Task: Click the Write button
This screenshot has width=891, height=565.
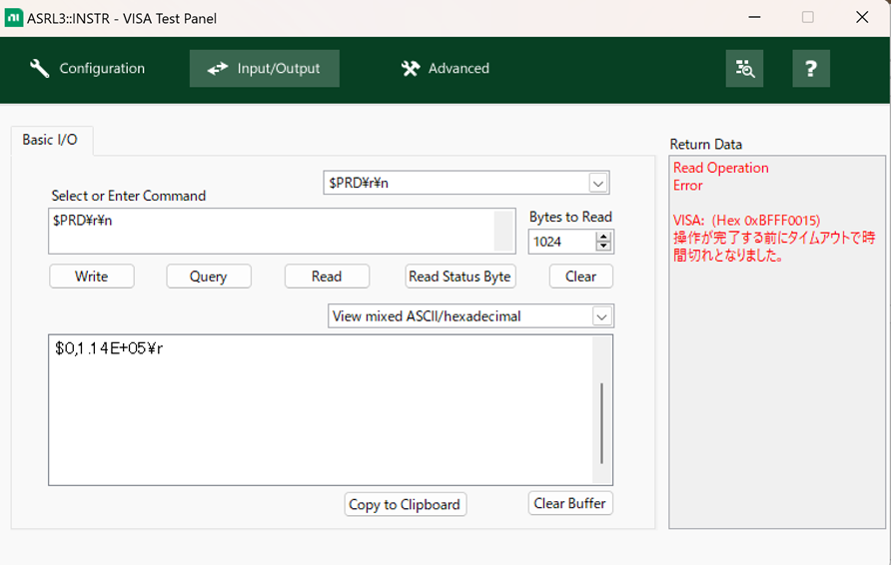Action: [92, 277]
